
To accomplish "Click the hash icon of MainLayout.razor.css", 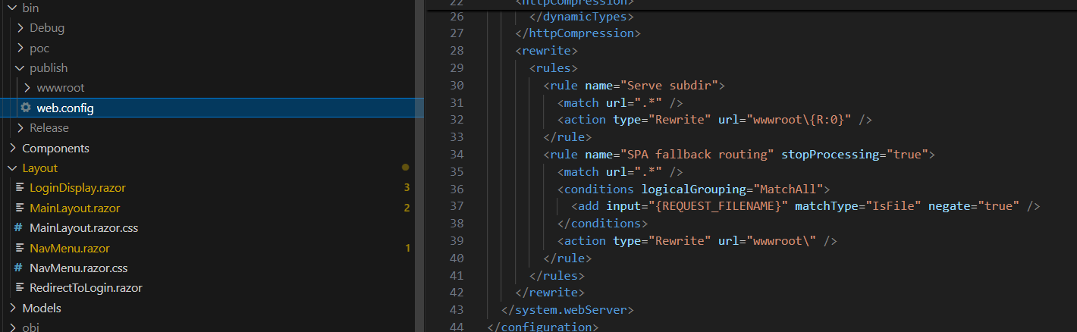I will click(x=18, y=227).
